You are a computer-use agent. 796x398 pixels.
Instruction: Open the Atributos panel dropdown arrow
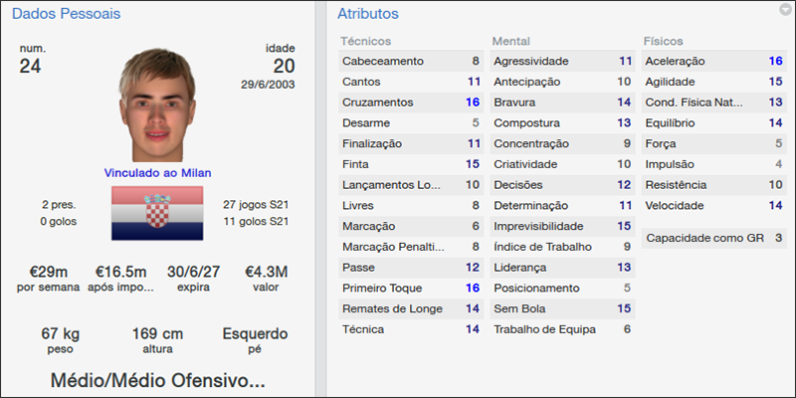pos(785,10)
